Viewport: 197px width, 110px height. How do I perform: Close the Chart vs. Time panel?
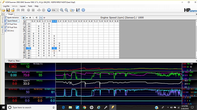(196, 61)
